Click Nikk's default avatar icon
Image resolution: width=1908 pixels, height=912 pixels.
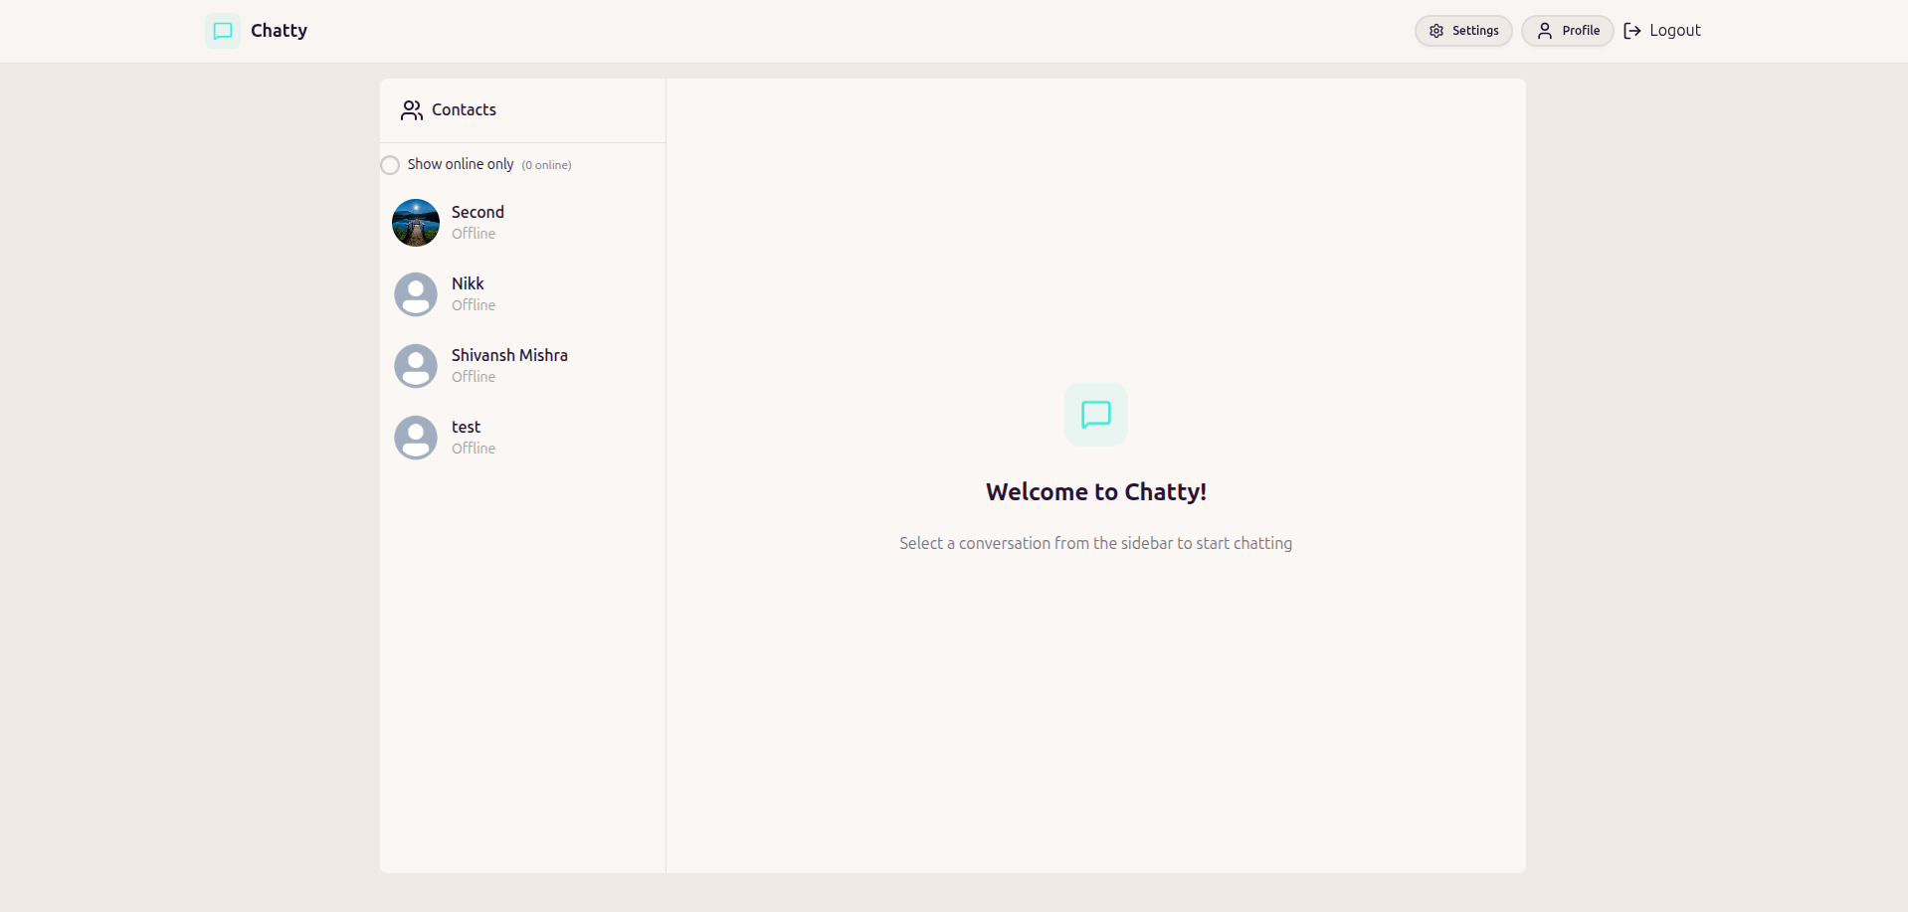[x=416, y=293]
